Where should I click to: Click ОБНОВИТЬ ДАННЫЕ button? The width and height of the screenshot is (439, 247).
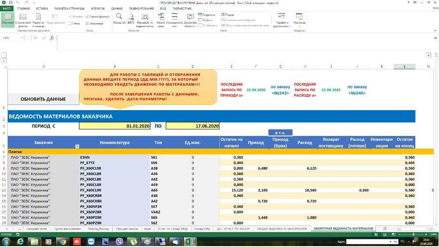(43, 99)
